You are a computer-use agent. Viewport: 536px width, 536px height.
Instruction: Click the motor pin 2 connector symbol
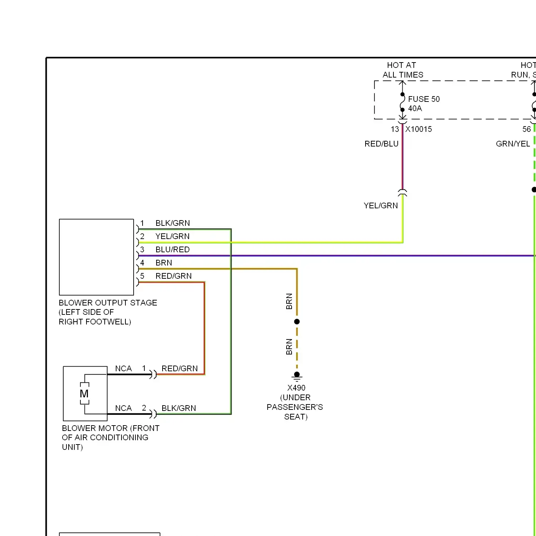pyautogui.click(x=154, y=414)
